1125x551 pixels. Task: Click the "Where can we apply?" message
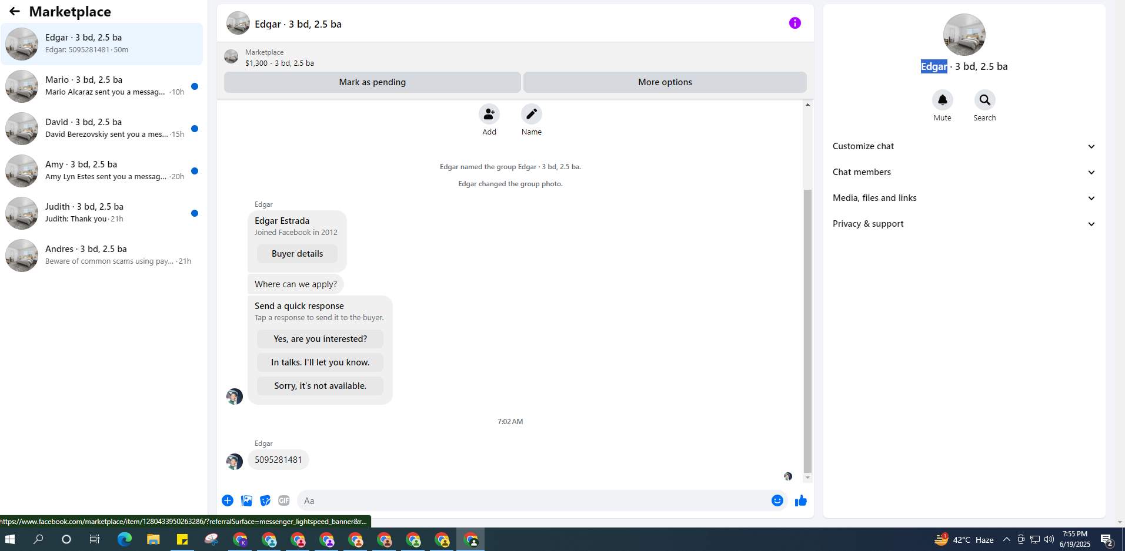296,284
